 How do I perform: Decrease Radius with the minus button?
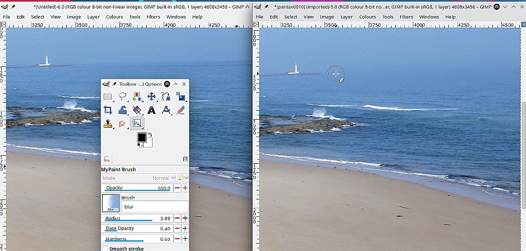(177, 219)
